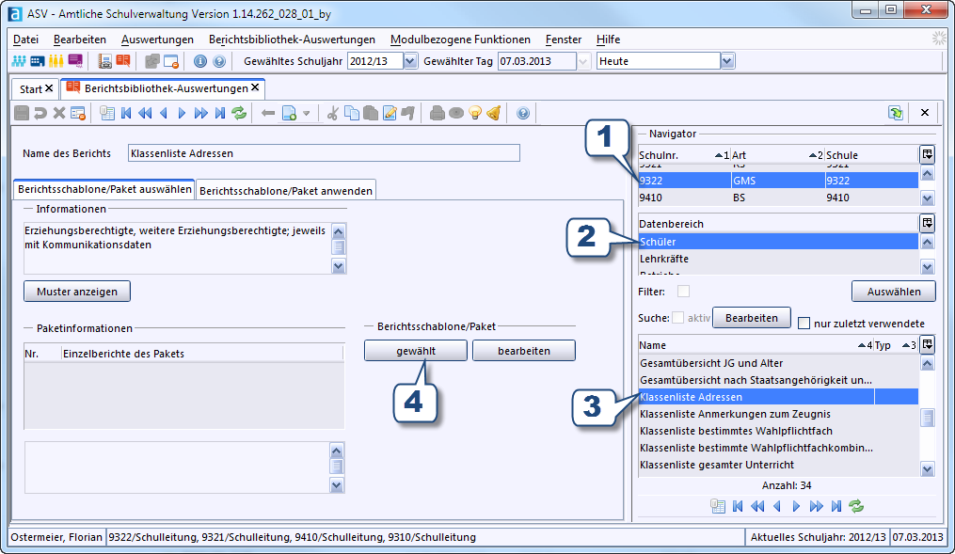Screen dimensions: 955x554
Task: Click the help question mark beside the info icon
Action: coord(219,61)
